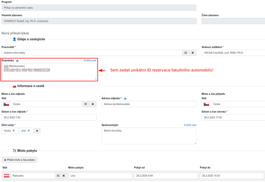This screenshot has height=182, width=265.
Task: Remove the Výuka purpose tag
Action: pyautogui.click(x=14, y=130)
